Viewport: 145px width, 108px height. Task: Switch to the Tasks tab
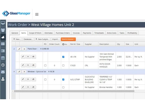(122, 33)
